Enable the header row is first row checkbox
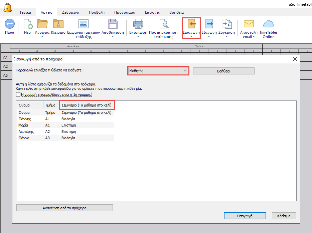Screen dimensions: 312x233 (18, 95)
